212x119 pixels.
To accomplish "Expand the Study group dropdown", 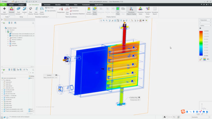I will 7,17.
